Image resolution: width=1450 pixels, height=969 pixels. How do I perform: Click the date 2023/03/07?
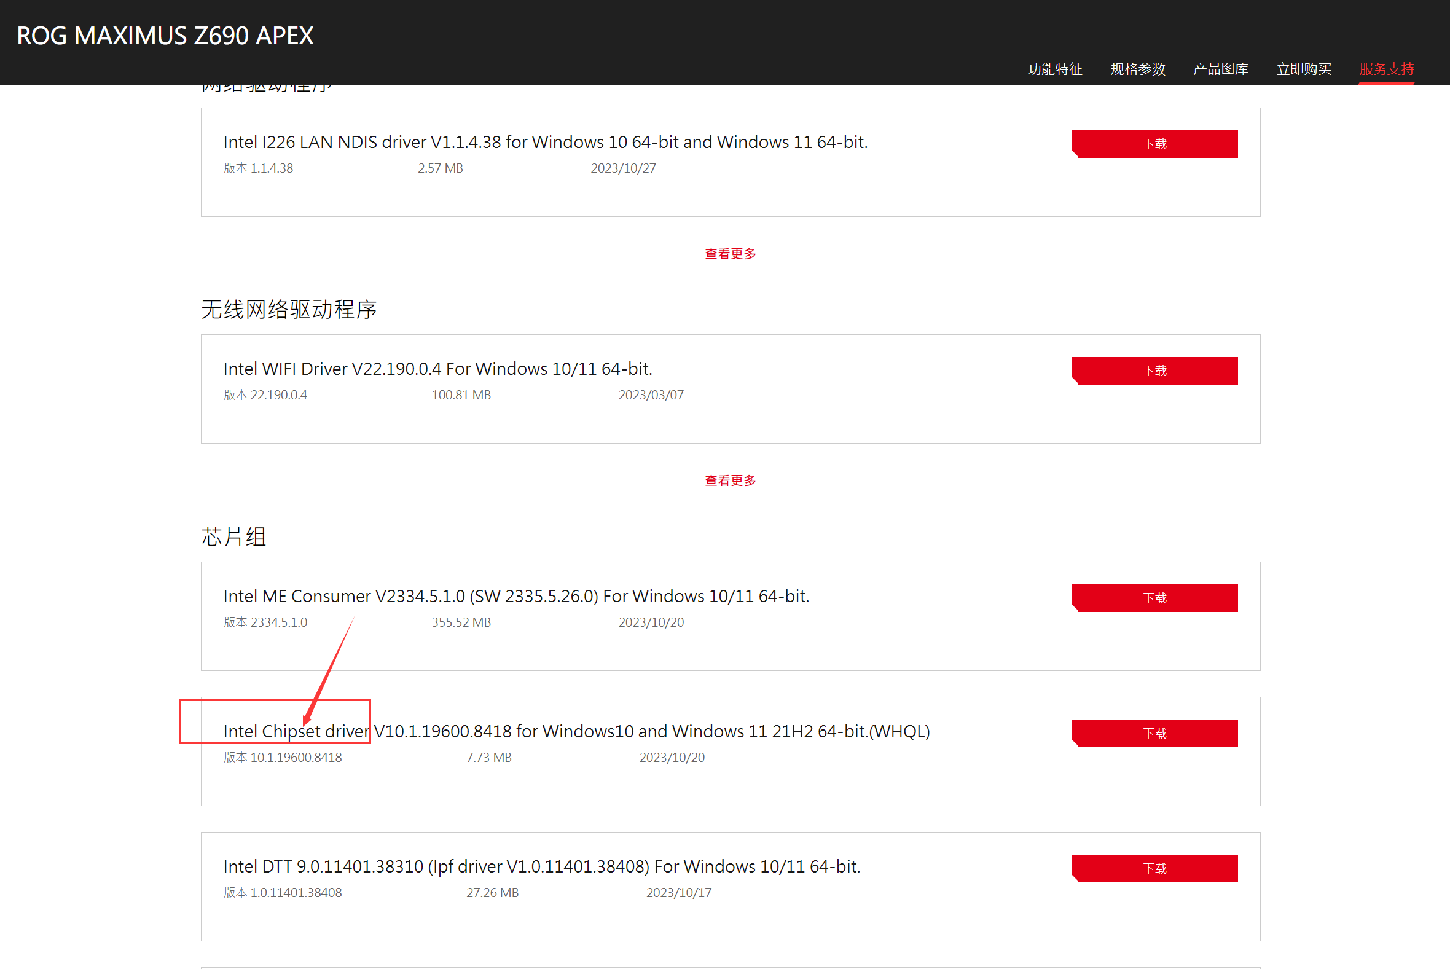[651, 395]
